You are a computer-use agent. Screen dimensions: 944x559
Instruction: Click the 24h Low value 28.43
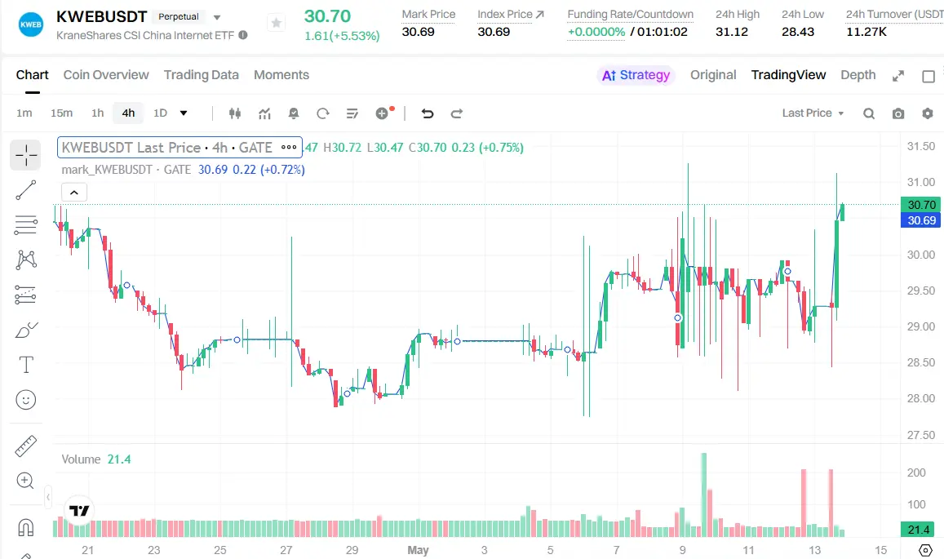pos(798,32)
